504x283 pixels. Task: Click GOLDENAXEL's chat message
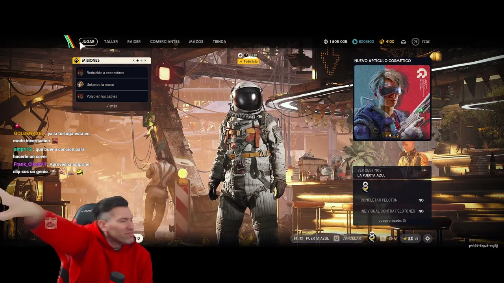pyautogui.click(x=52, y=137)
